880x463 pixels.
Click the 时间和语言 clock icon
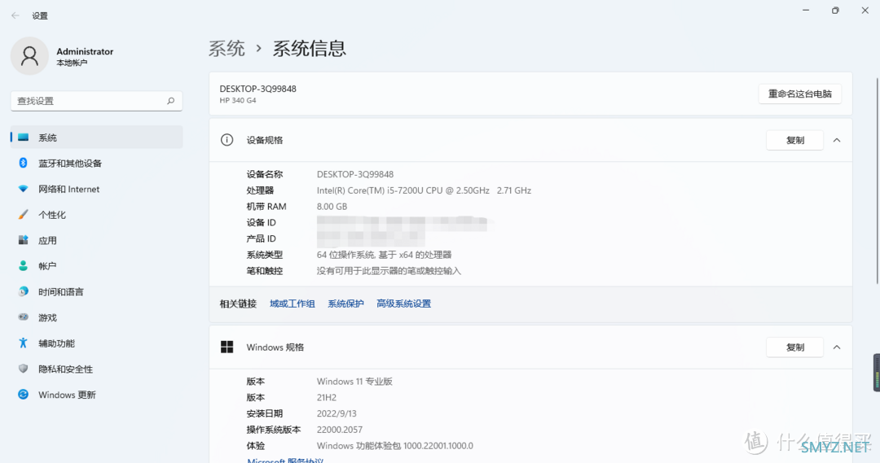click(23, 291)
